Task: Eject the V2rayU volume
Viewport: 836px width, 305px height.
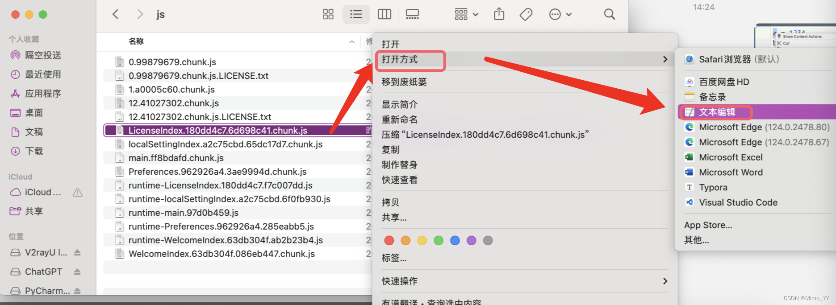Action: pyautogui.click(x=77, y=252)
